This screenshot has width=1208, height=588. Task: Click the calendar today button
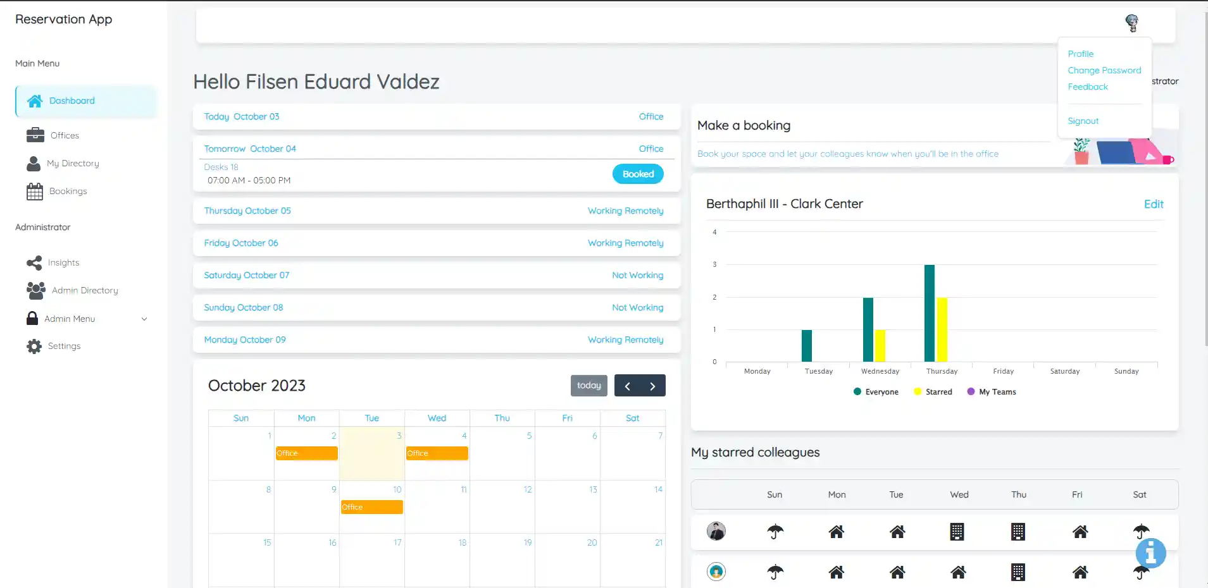[x=589, y=386]
